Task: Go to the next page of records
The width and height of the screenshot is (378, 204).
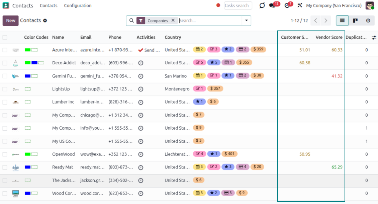Action: [325, 20]
